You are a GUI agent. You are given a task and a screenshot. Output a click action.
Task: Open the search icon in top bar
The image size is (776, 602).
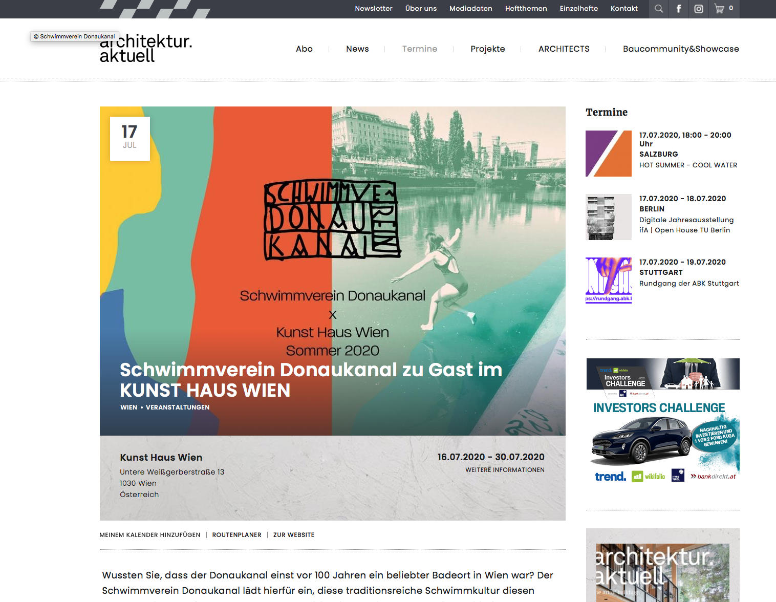coord(659,9)
